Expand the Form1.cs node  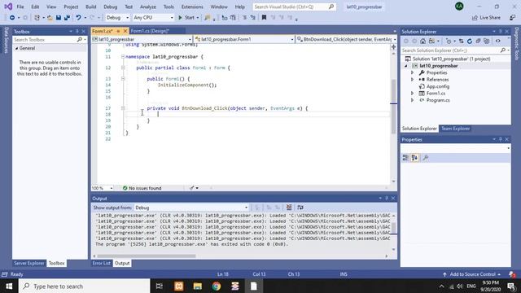(x=413, y=94)
